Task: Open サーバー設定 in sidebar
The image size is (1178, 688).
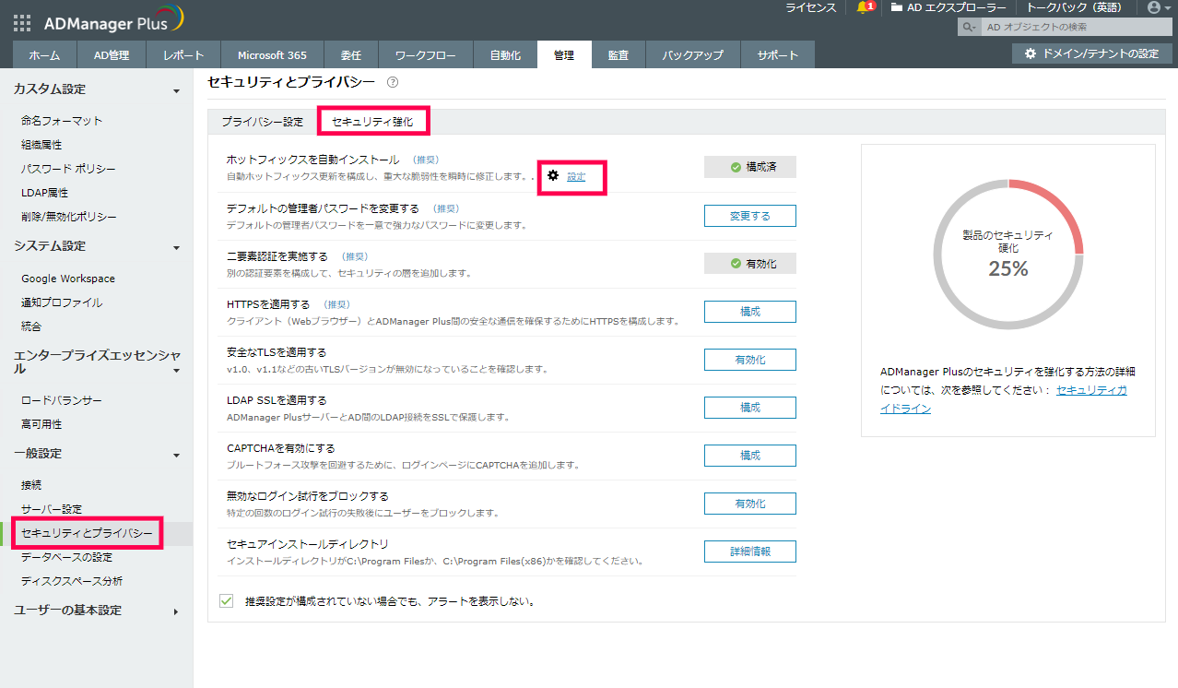Action: click(52, 509)
